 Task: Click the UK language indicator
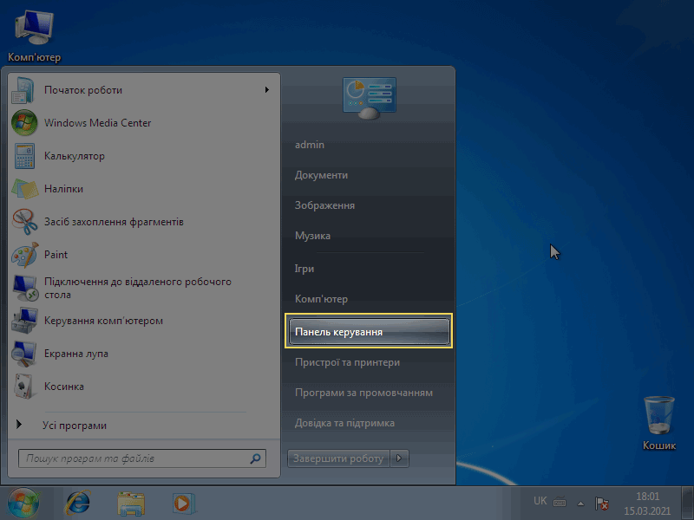click(x=540, y=501)
